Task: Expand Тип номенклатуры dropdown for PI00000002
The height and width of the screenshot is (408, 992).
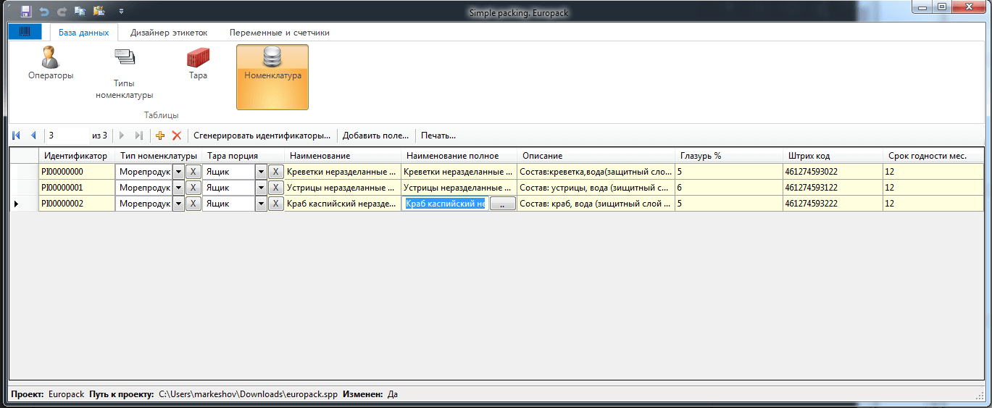Action: tap(178, 204)
